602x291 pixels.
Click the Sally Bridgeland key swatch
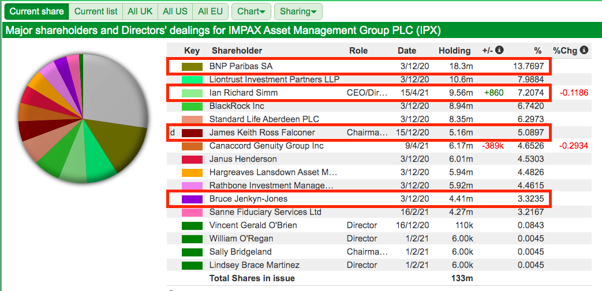point(192,252)
